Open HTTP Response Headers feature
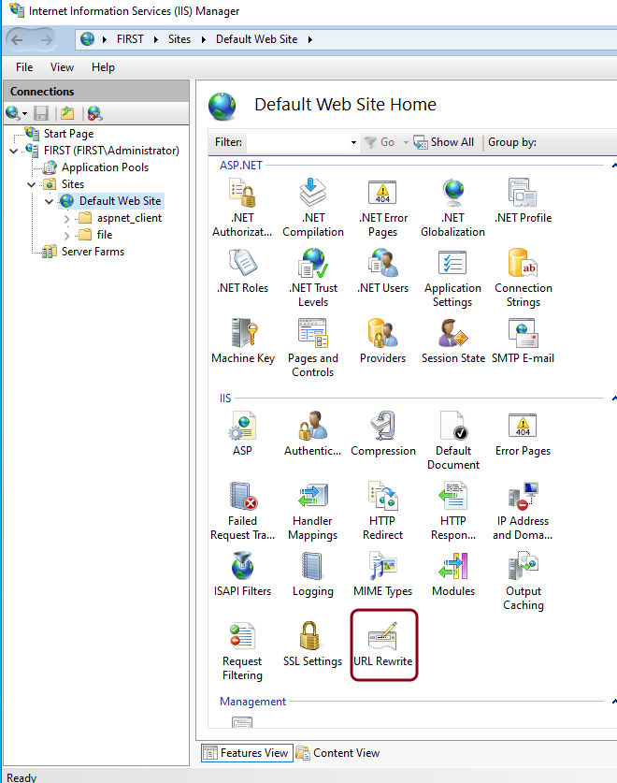617x783 pixels. (453, 512)
